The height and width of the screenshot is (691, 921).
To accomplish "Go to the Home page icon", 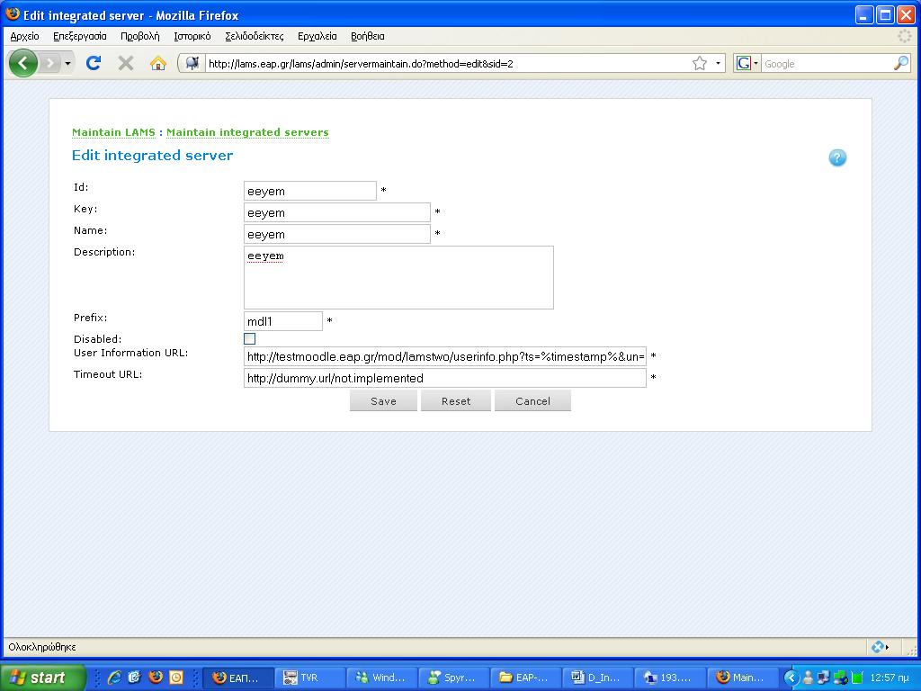I will pos(158,63).
